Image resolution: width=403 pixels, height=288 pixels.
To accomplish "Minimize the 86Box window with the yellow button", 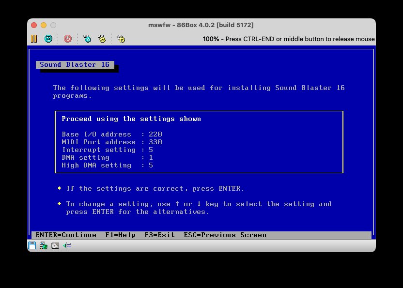I will (x=44, y=25).
